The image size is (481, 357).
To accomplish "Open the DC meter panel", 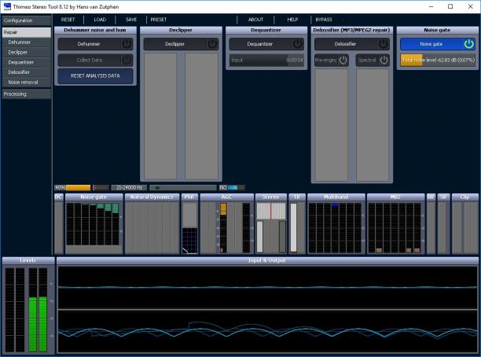I will point(58,223).
